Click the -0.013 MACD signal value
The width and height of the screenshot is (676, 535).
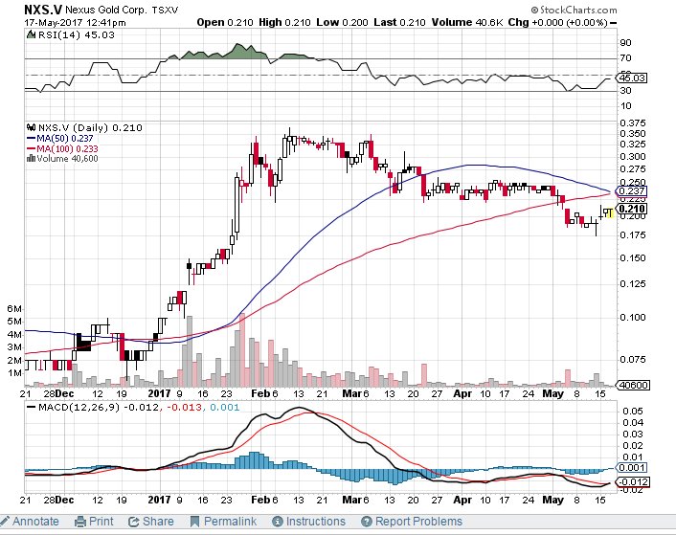tap(184, 407)
